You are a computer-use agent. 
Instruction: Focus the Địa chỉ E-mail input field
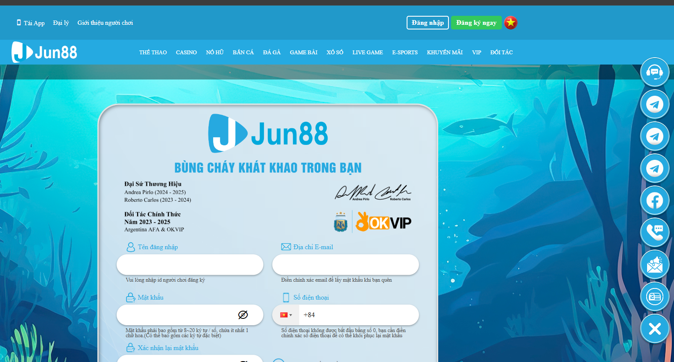346,265
